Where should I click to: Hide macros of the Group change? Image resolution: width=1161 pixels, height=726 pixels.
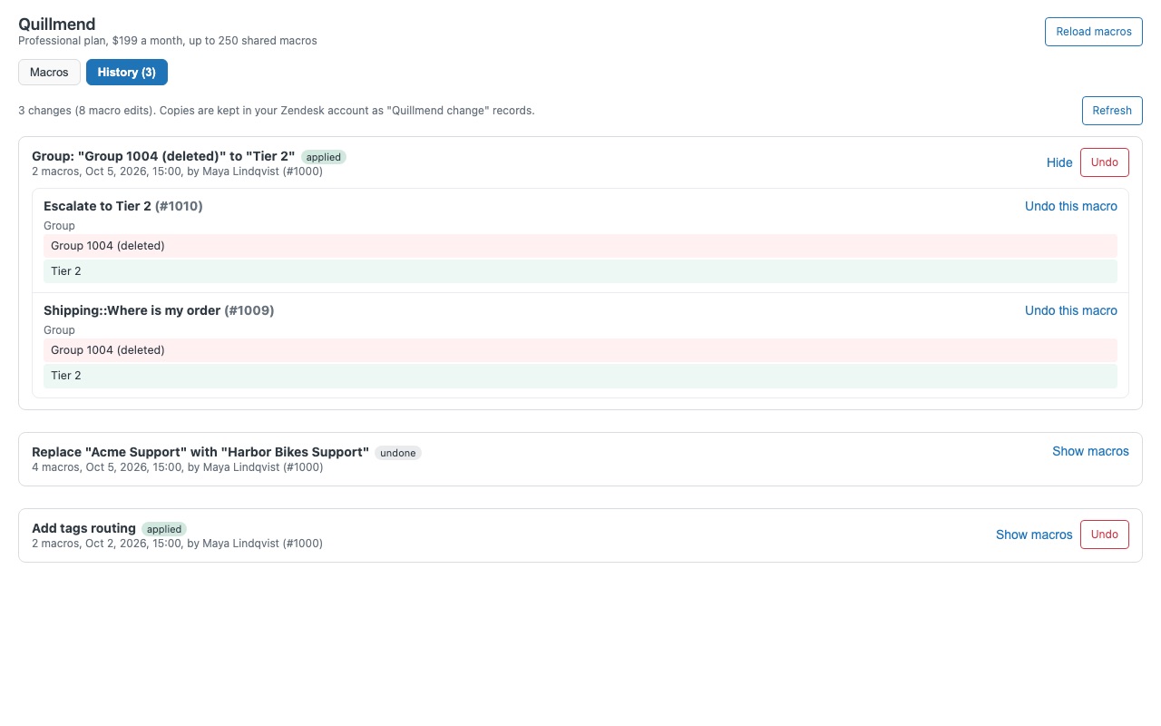click(1059, 162)
